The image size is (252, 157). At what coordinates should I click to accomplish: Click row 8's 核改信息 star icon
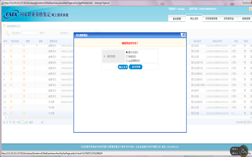click(x=11, y=73)
